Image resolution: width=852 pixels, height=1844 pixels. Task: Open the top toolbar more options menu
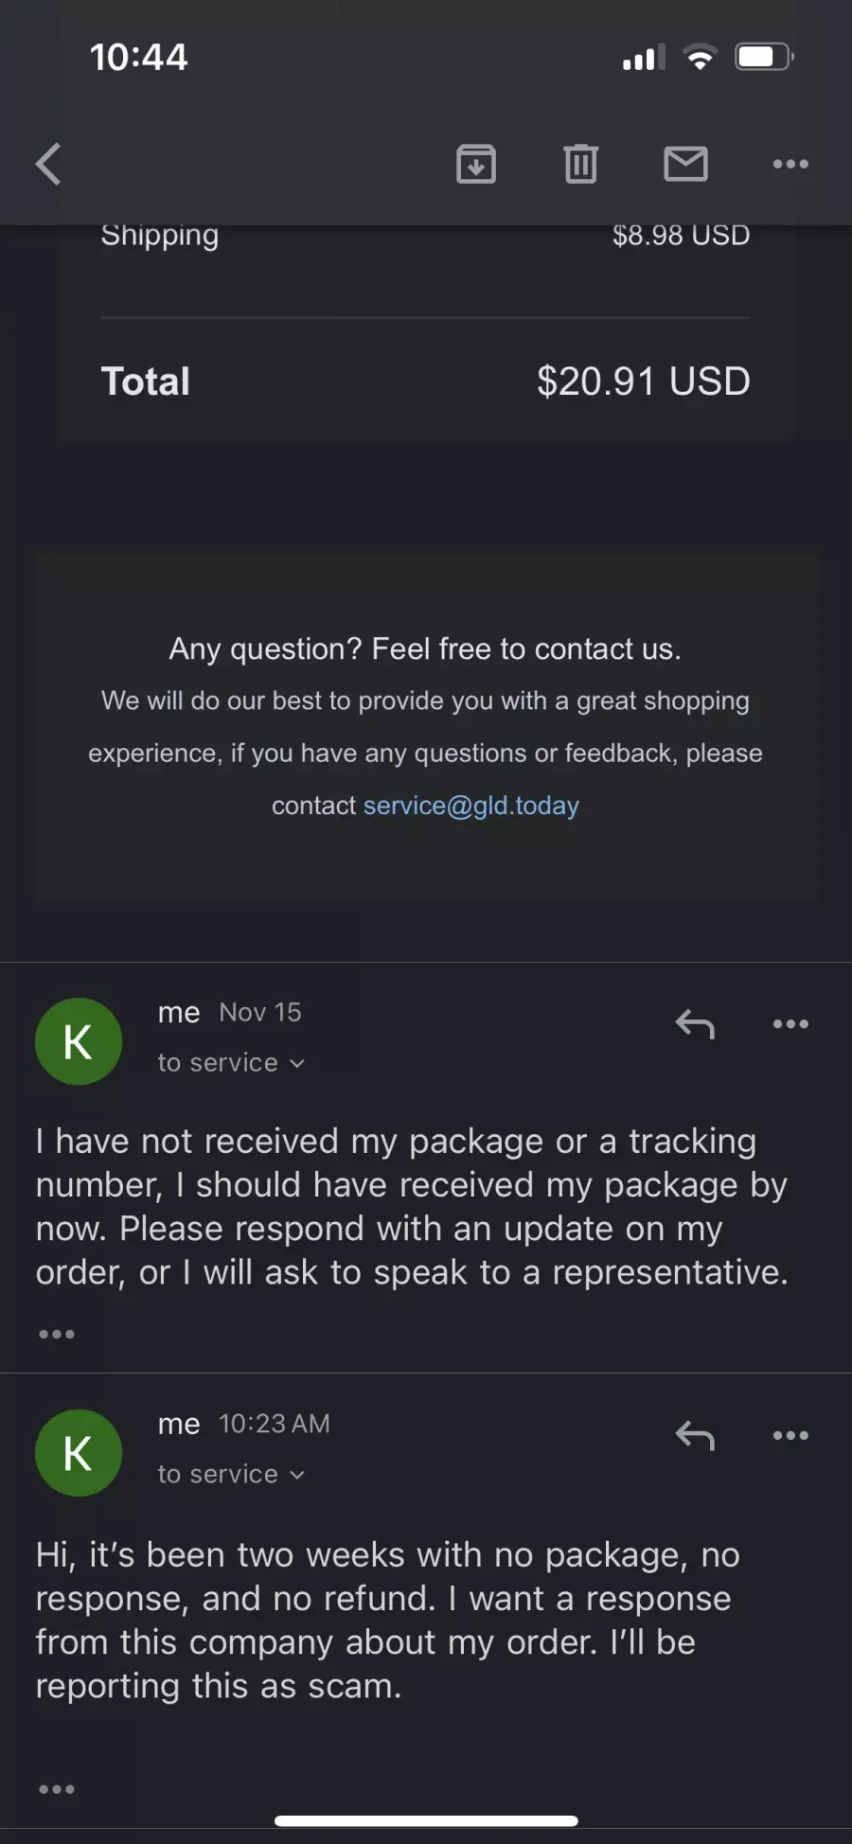pos(790,164)
